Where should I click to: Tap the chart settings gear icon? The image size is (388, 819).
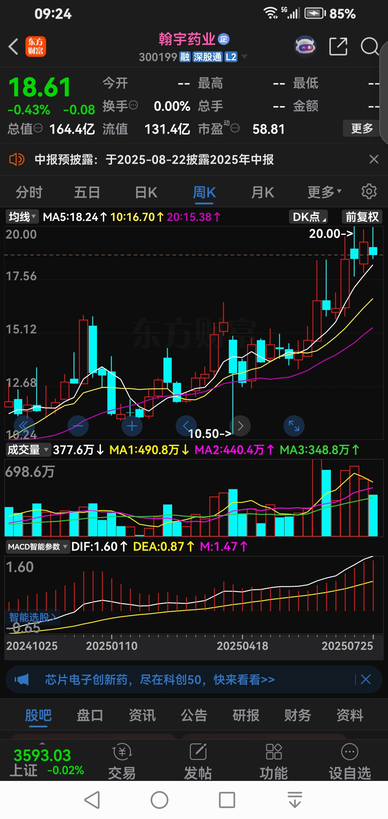[x=369, y=191]
